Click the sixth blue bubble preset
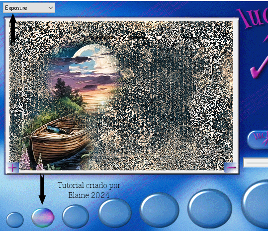Screen dimensions: 268x231 pyautogui.click(x=210, y=209)
